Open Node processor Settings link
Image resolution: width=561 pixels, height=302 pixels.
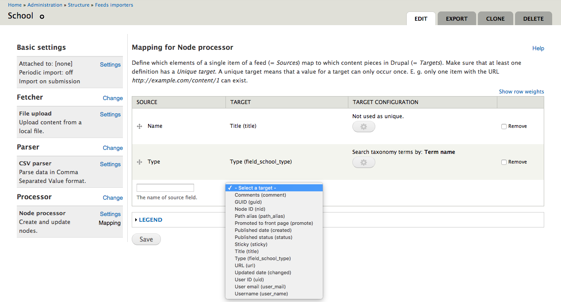[110, 214]
